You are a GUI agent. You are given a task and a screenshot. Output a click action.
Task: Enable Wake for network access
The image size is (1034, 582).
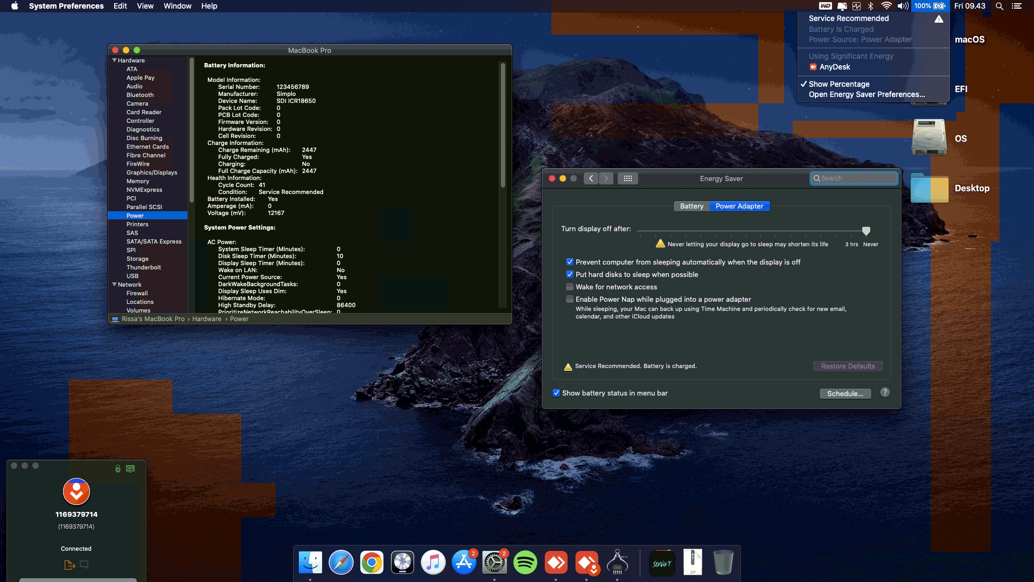click(x=570, y=287)
